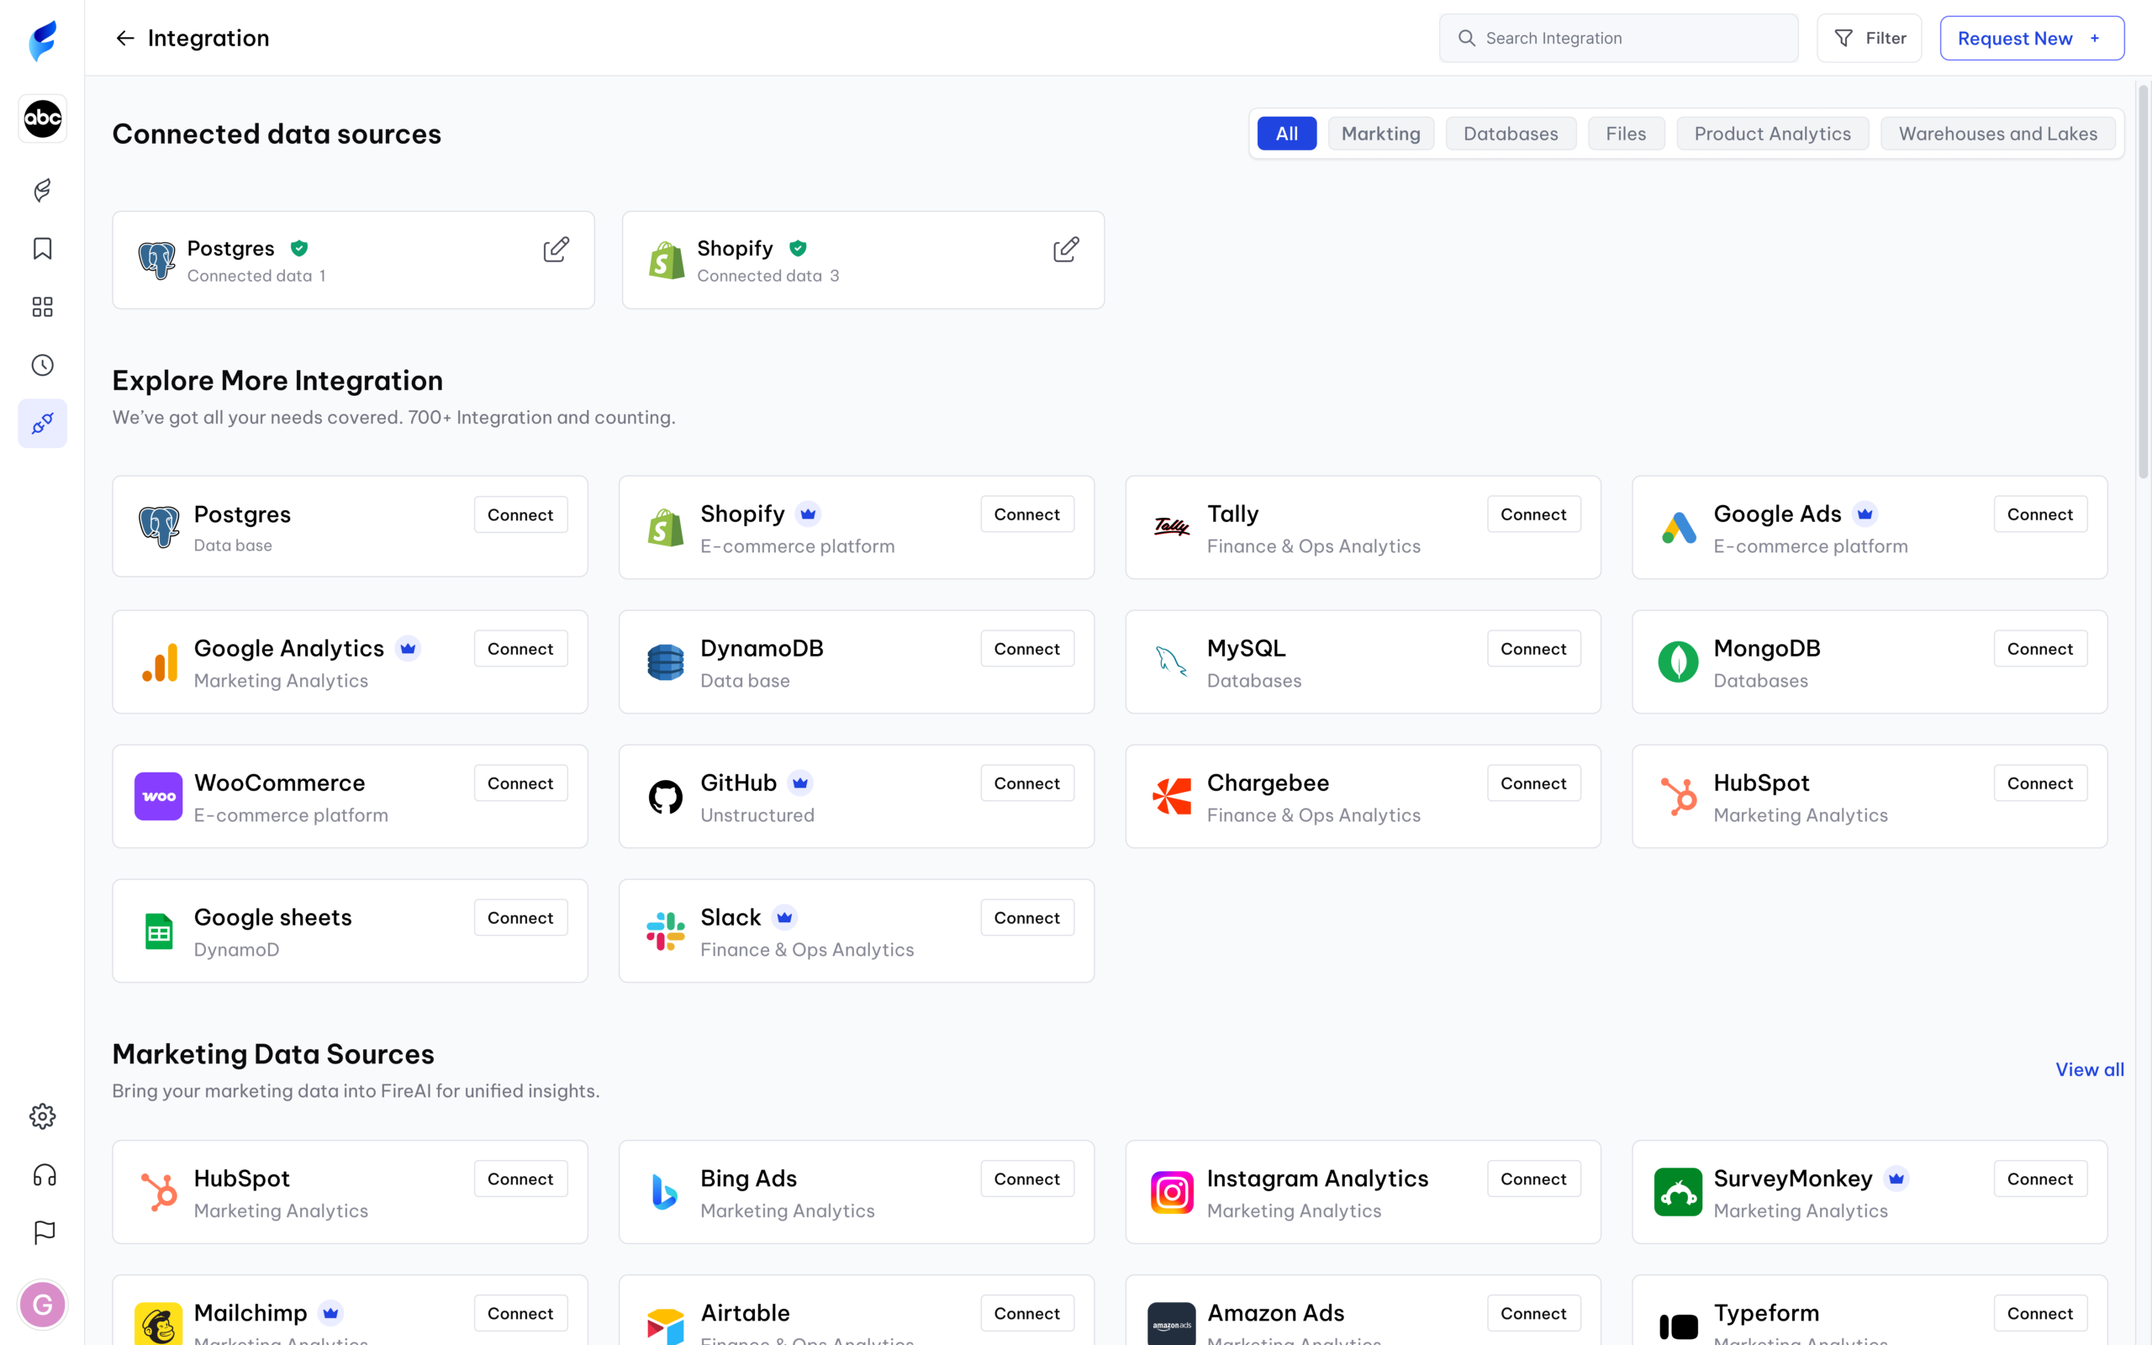Click the flag icon in sidebar
The height and width of the screenshot is (1345, 2152).
click(43, 1233)
